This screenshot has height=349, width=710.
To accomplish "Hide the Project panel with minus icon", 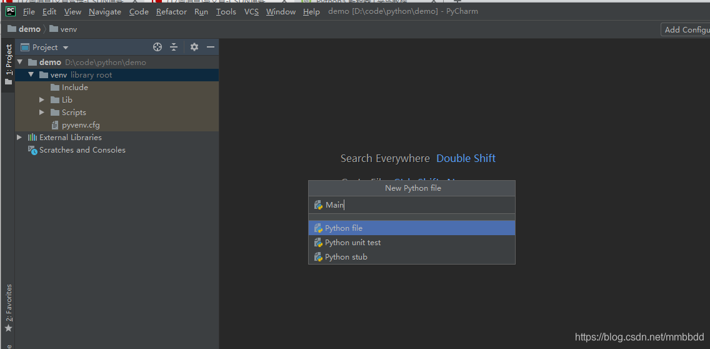I will (210, 47).
